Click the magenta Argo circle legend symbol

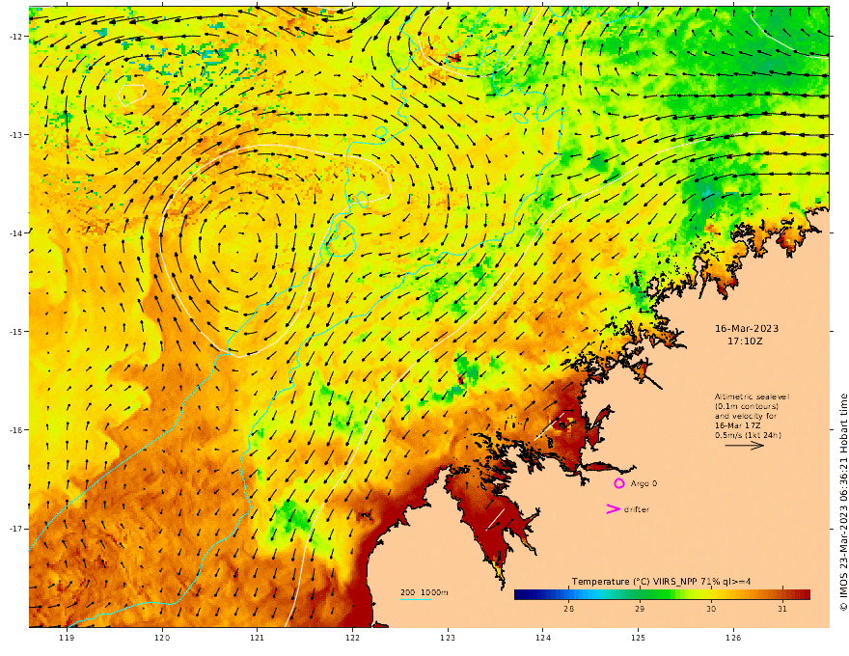pyautogui.click(x=618, y=483)
